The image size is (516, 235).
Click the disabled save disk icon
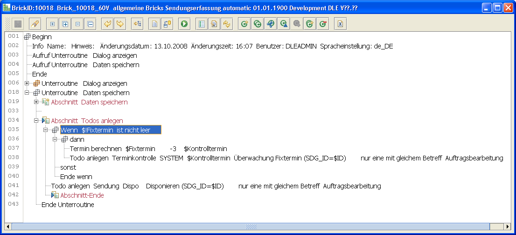tap(18, 24)
